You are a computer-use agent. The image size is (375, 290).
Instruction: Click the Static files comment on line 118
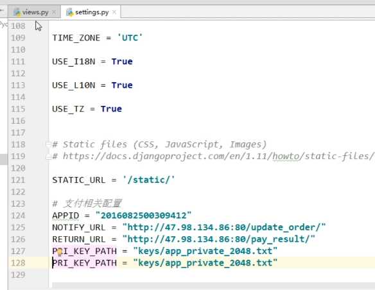159,144
